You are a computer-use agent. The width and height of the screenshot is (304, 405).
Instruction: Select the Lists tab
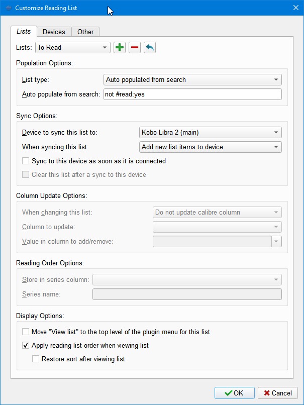point(24,31)
